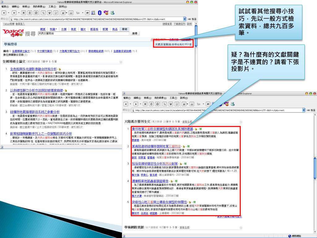Switch to Yahoo 新聞 search tab
Image resolution: width=317 pixels, height=238 pixels.
(x=105, y=29)
